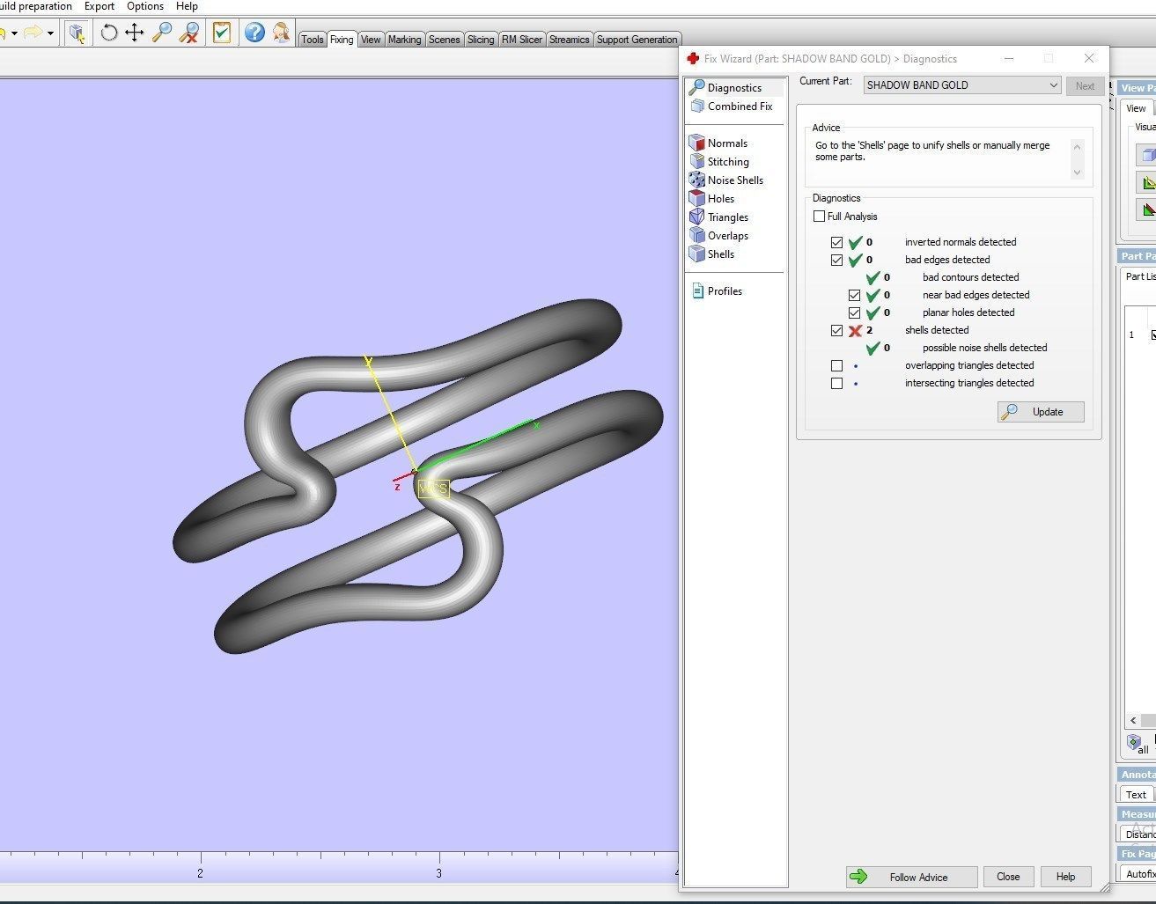Switch to the Fixing tab
The height and width of the screenshot is (904, 1156).
click(342, 40)
